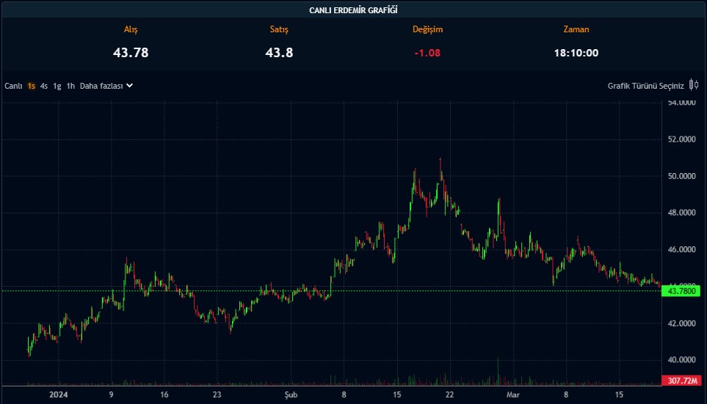
Task: Click the green 43.7800 price label
Action: [680, 291]
